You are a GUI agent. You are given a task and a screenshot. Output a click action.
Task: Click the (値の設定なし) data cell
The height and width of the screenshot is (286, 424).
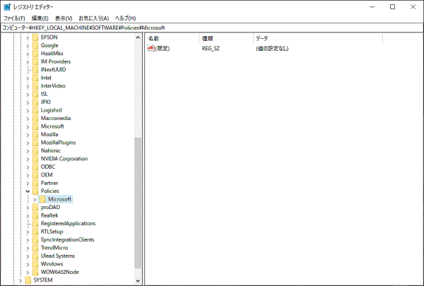point(272,49)
